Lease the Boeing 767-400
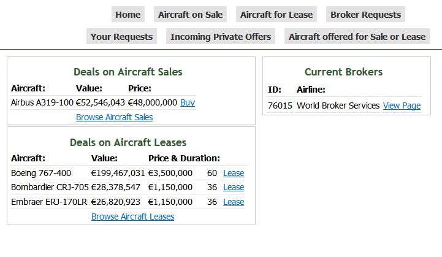Image resolution: width=442 pixels, height=257 pixels. pos(234,173)
